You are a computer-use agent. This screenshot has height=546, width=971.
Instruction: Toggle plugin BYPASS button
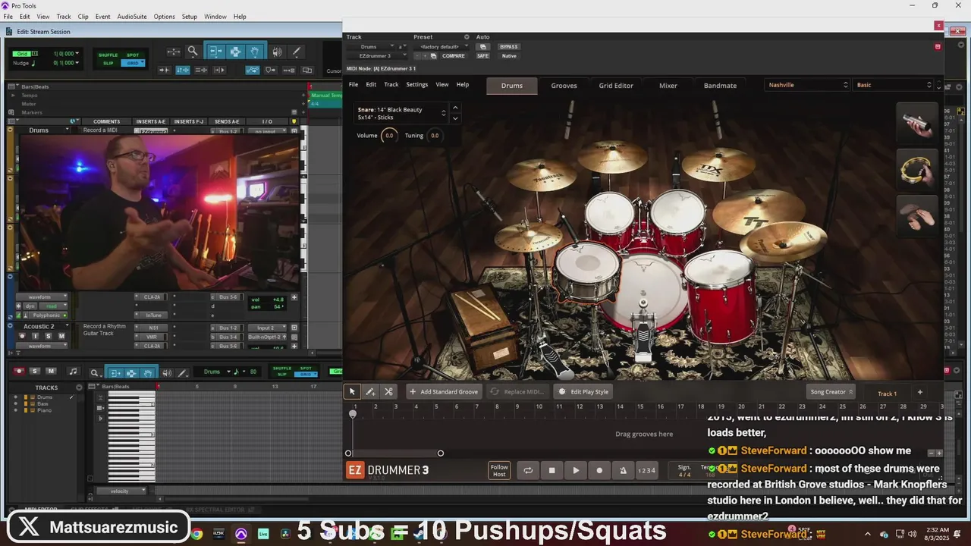[509, 46]
